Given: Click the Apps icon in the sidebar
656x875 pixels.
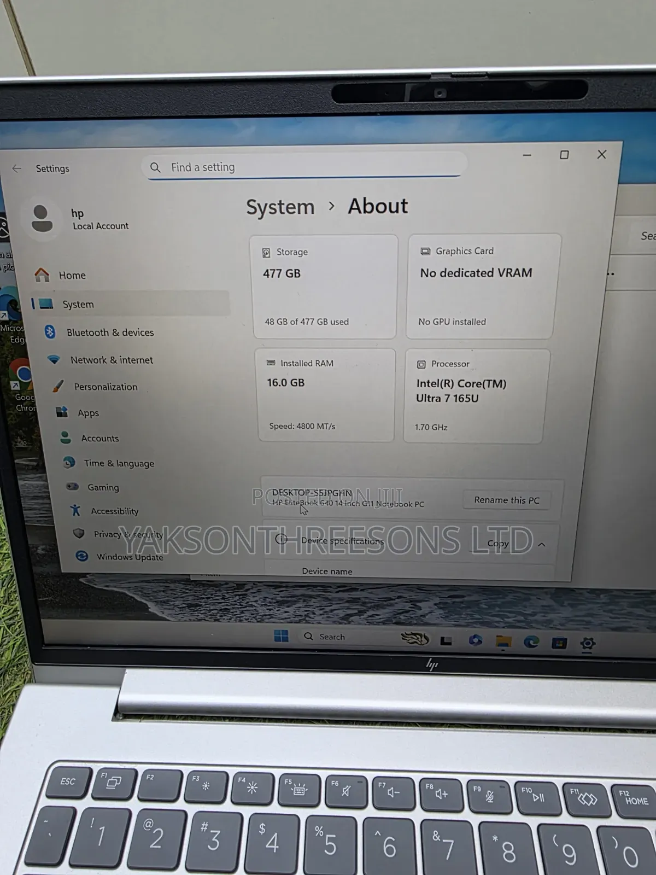Looking at the screenshot, I should point(62,412).
